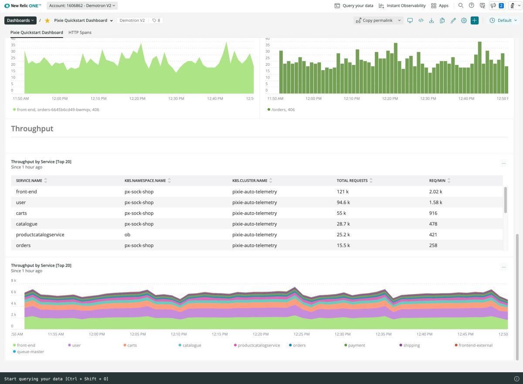This screenshot has width=523, height=384.
Task: Open the search magnifier icon
Action: (x=461, y=6)
